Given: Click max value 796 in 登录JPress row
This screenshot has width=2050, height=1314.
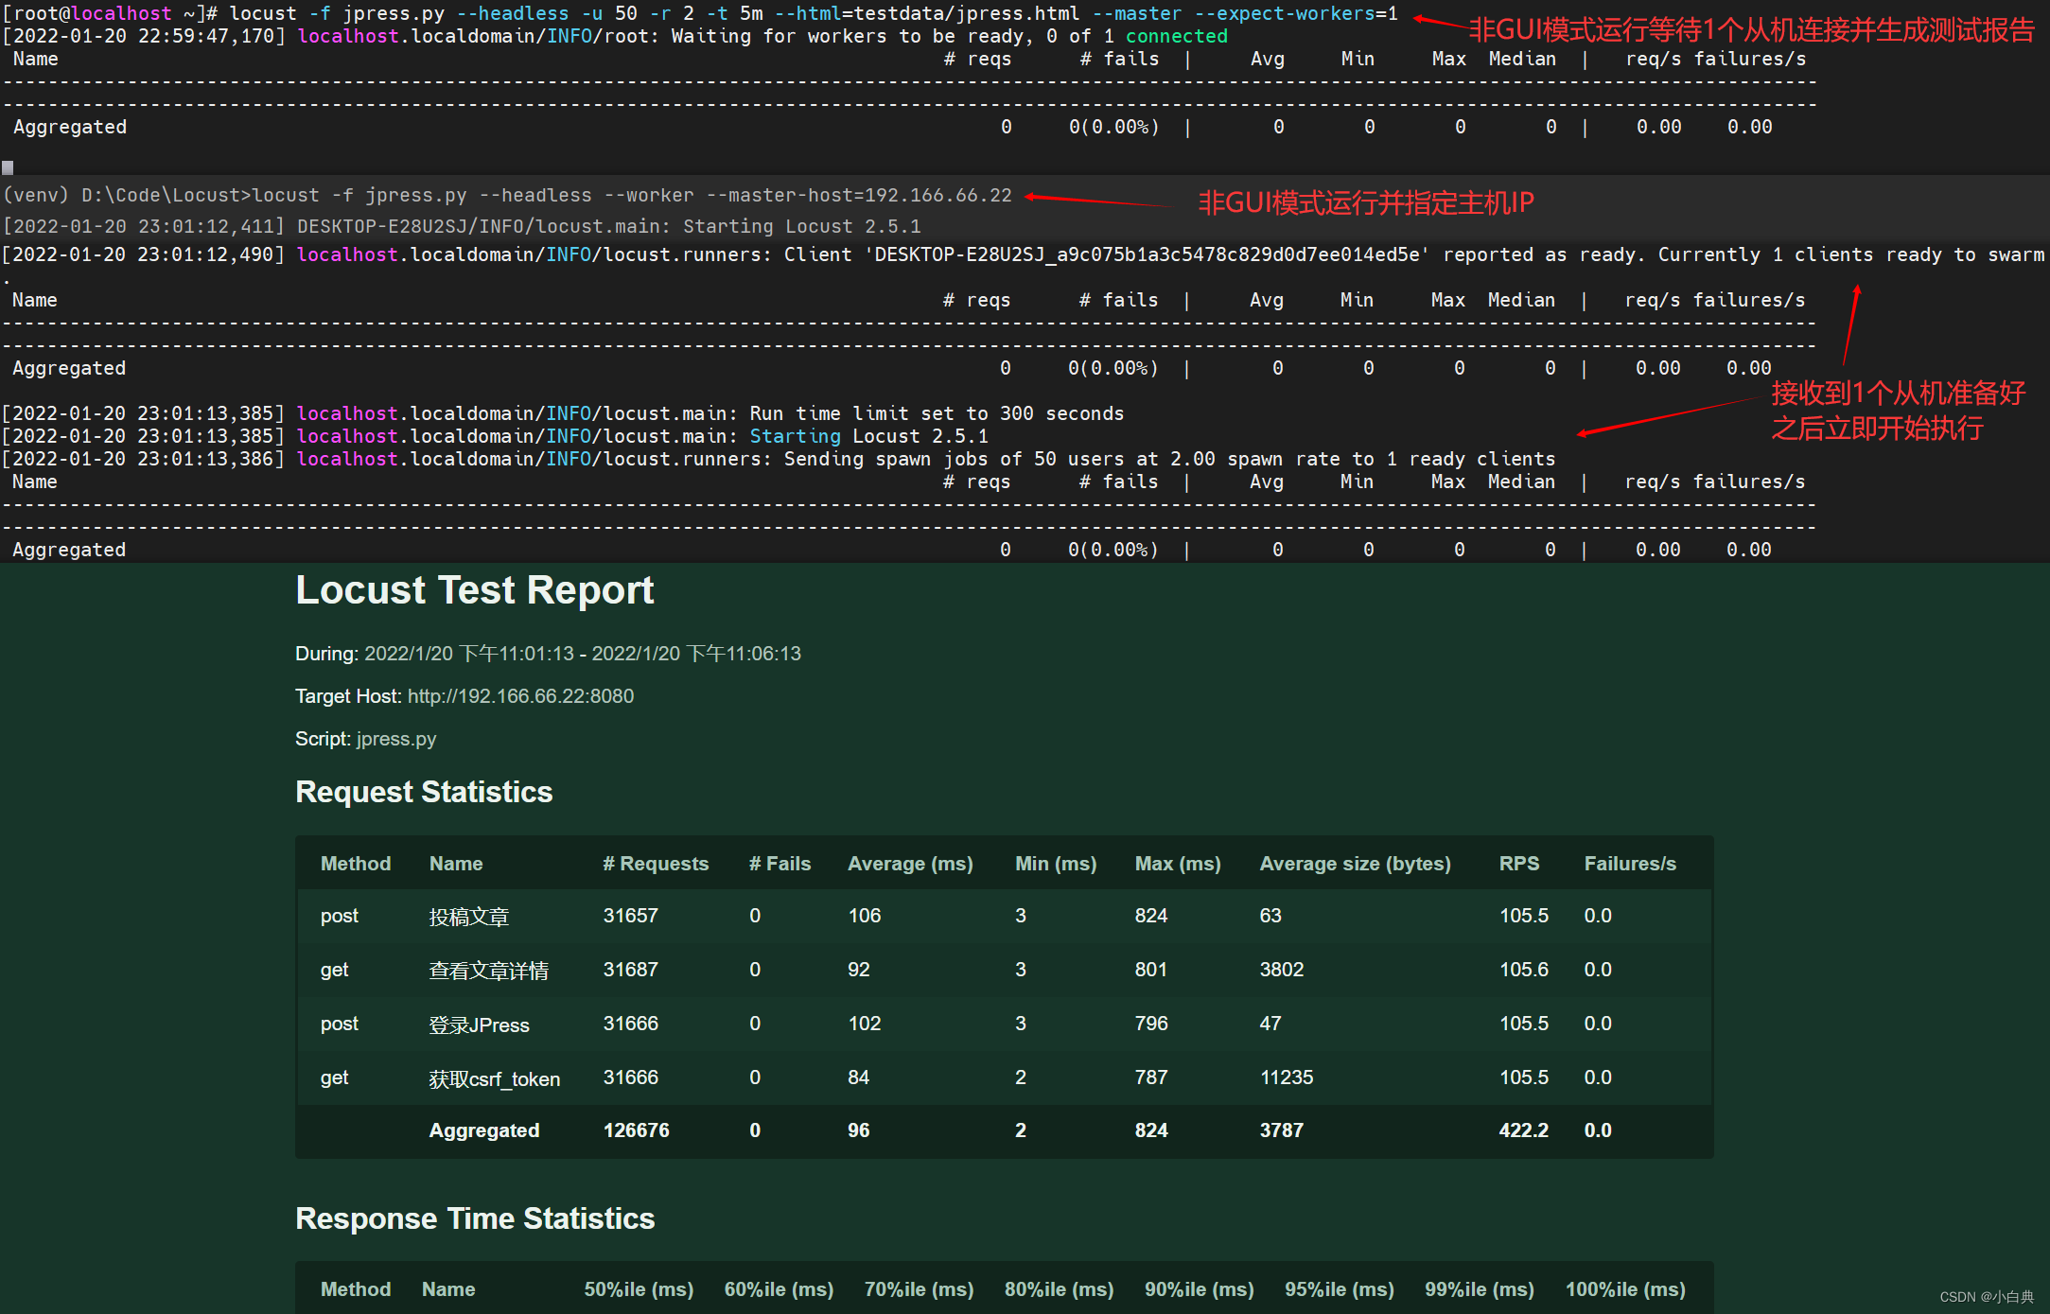Looking at the screenshot, I should [1151, 1024].
